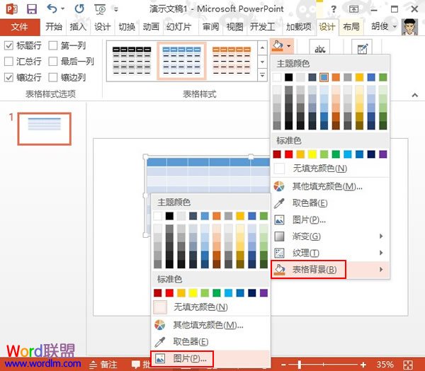Open Customize Quick Access Toolbar dropdown
Viewport: 425px width, 371px height.
click(x=116, y=9)
